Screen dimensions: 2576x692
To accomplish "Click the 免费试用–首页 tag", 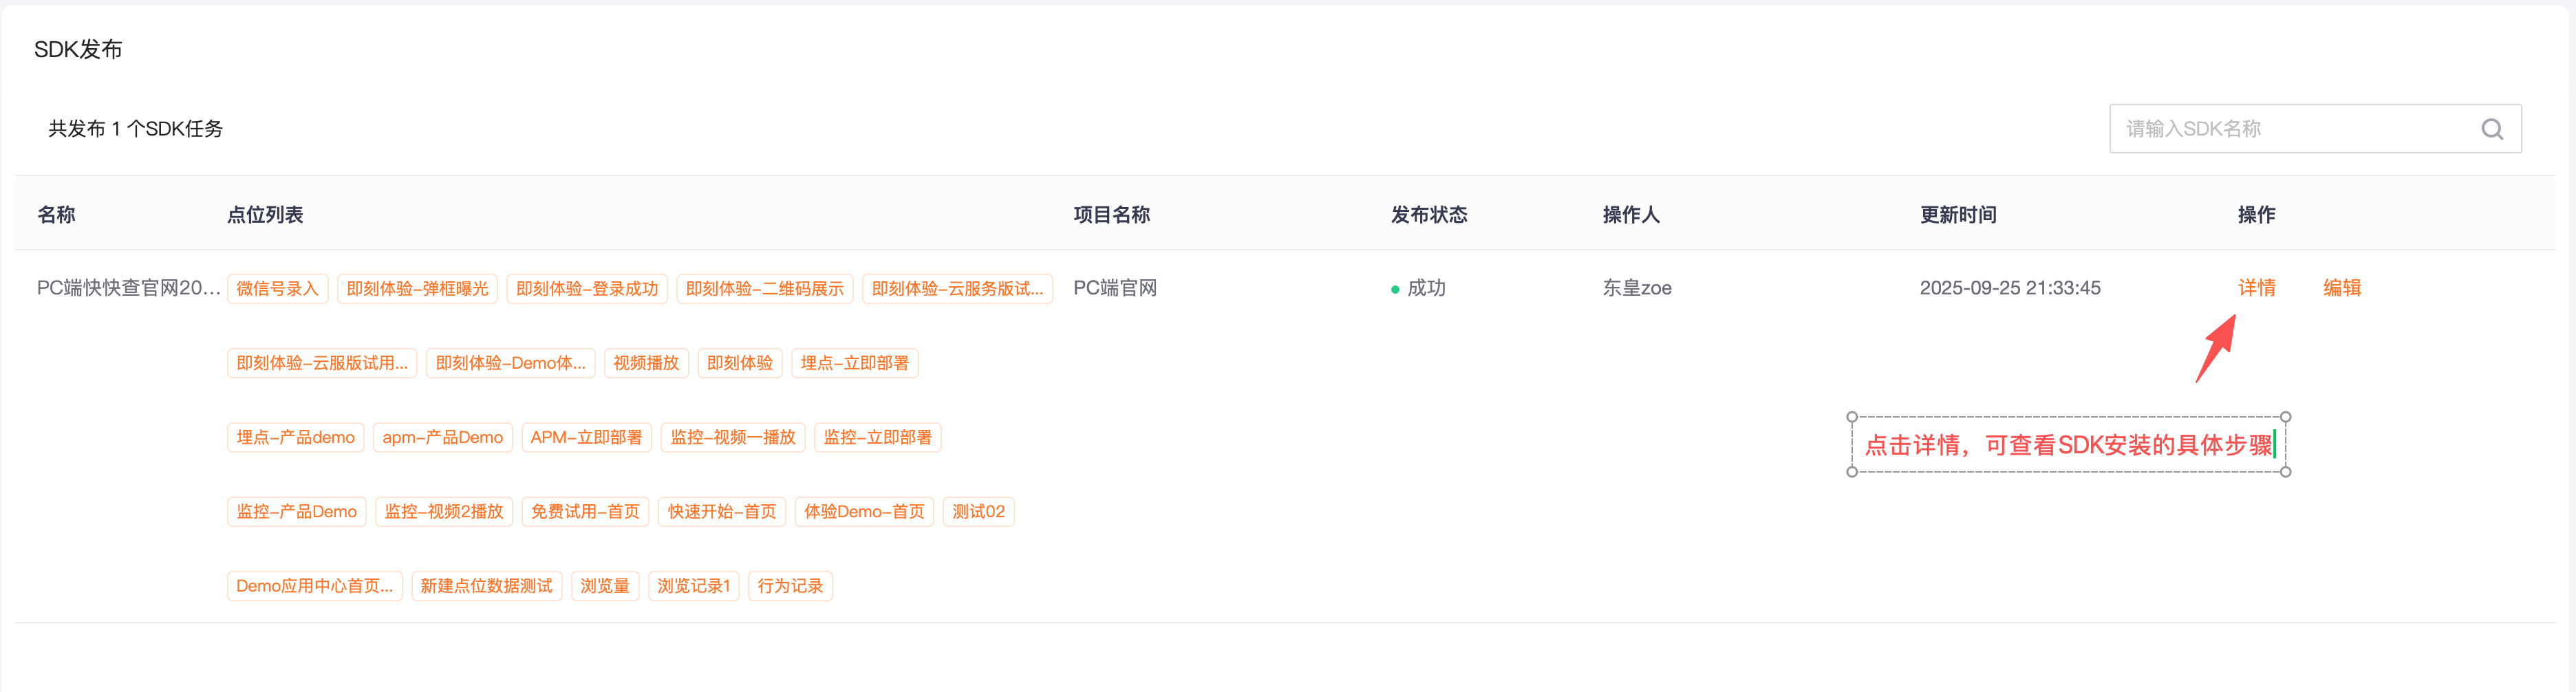I will click(x=585, y=512).
